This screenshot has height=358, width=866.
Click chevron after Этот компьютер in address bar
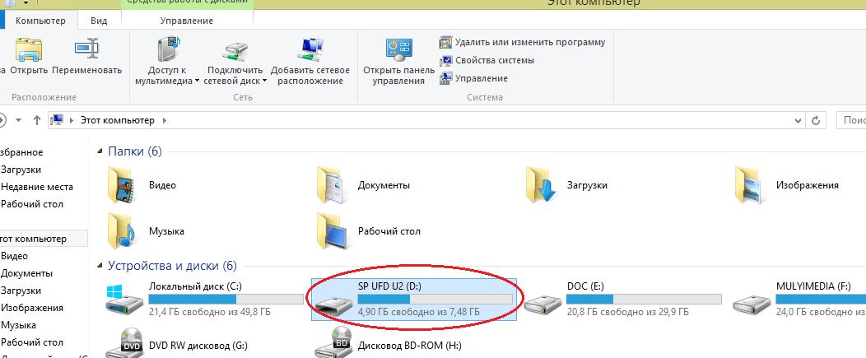164,120
